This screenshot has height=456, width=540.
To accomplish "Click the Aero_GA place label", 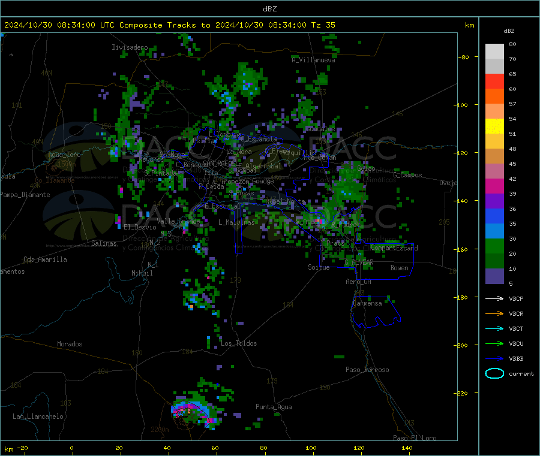I will point(359,282).
